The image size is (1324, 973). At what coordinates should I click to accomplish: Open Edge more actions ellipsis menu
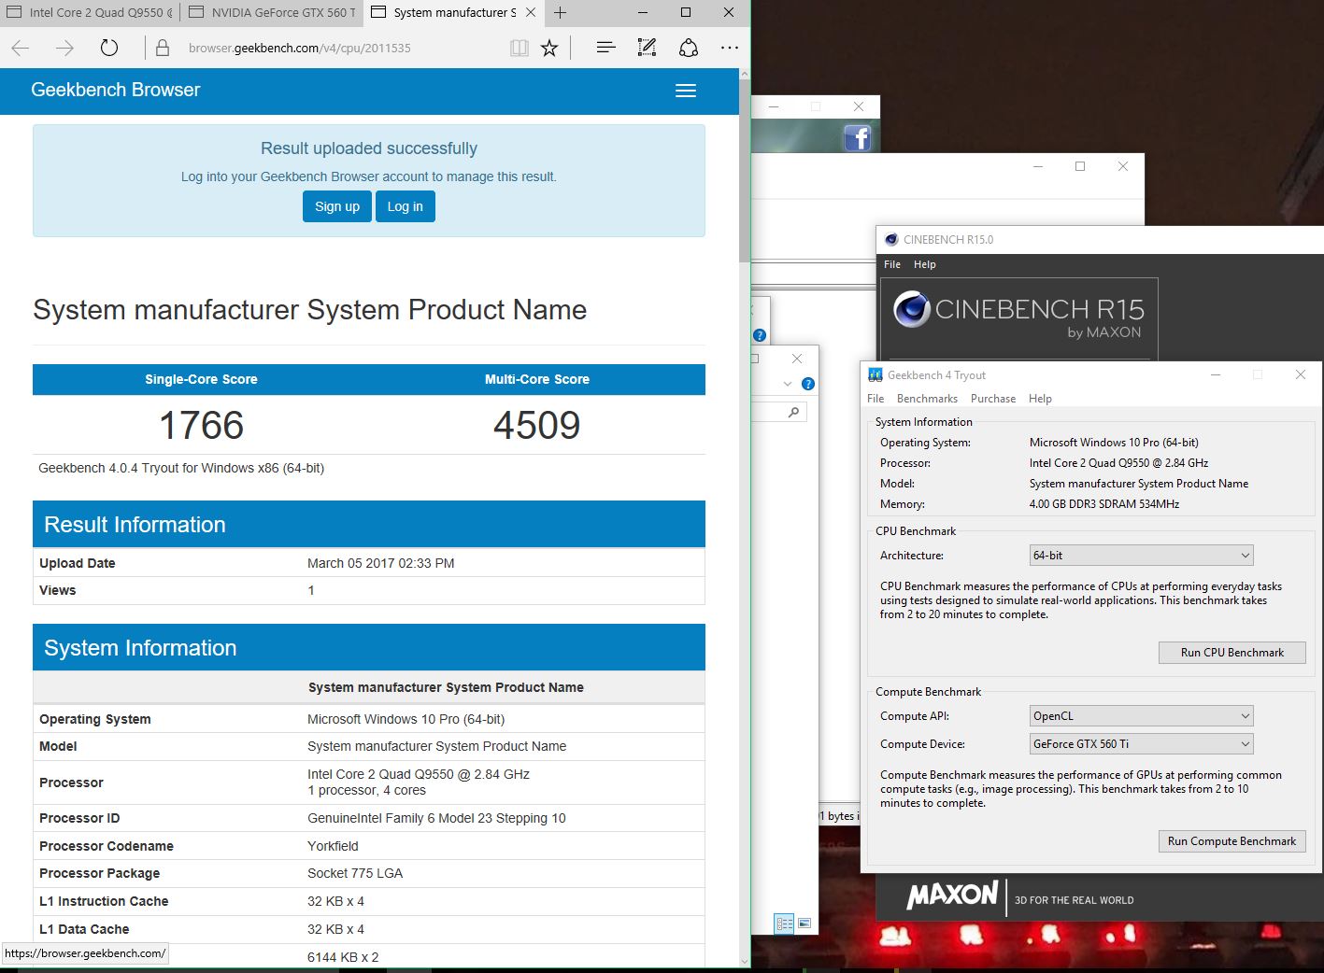pyautogui.click(x=730, y=48)
